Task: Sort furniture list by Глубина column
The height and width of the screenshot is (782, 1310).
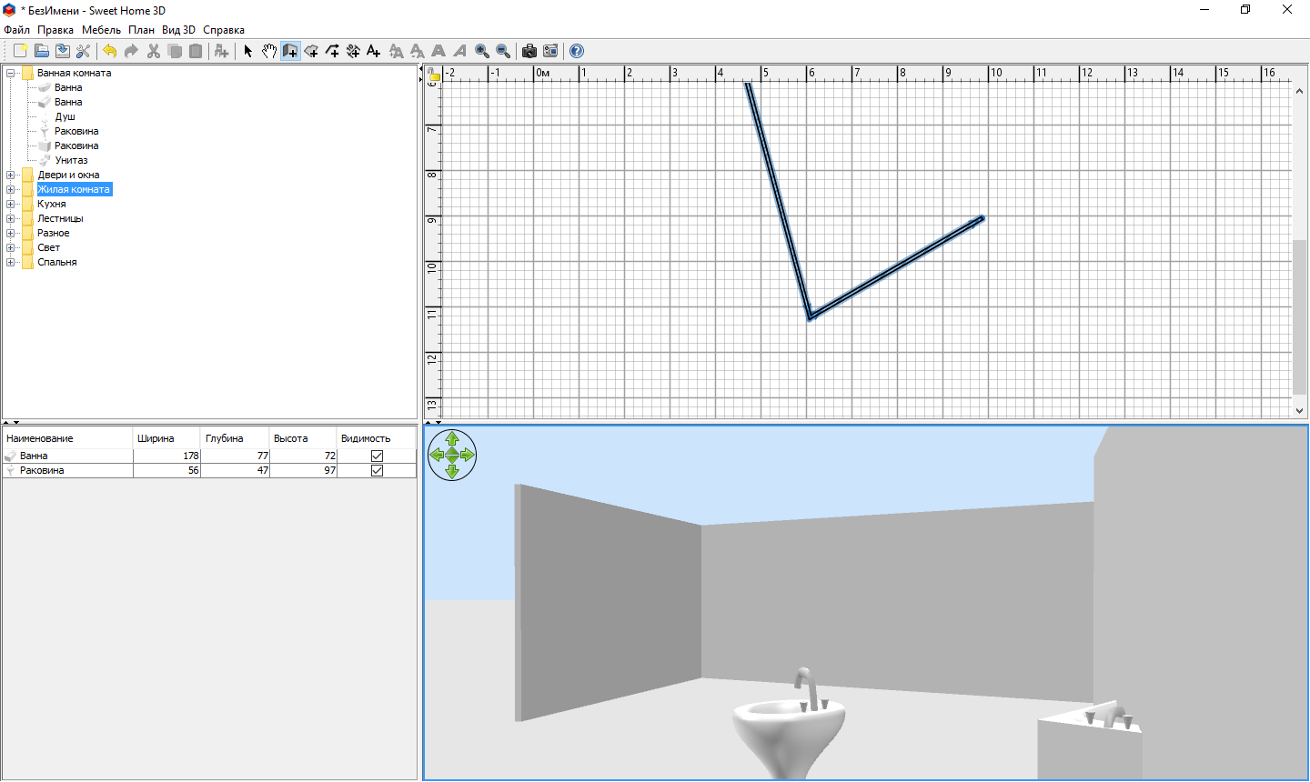Action: pyautogui.click(x=235, y=438)
